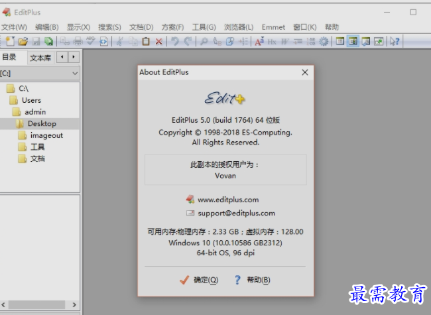This screenshot has height=315, width=431.
Task: Click the Replace toolbar icon
Action: [x=217, y=42]
